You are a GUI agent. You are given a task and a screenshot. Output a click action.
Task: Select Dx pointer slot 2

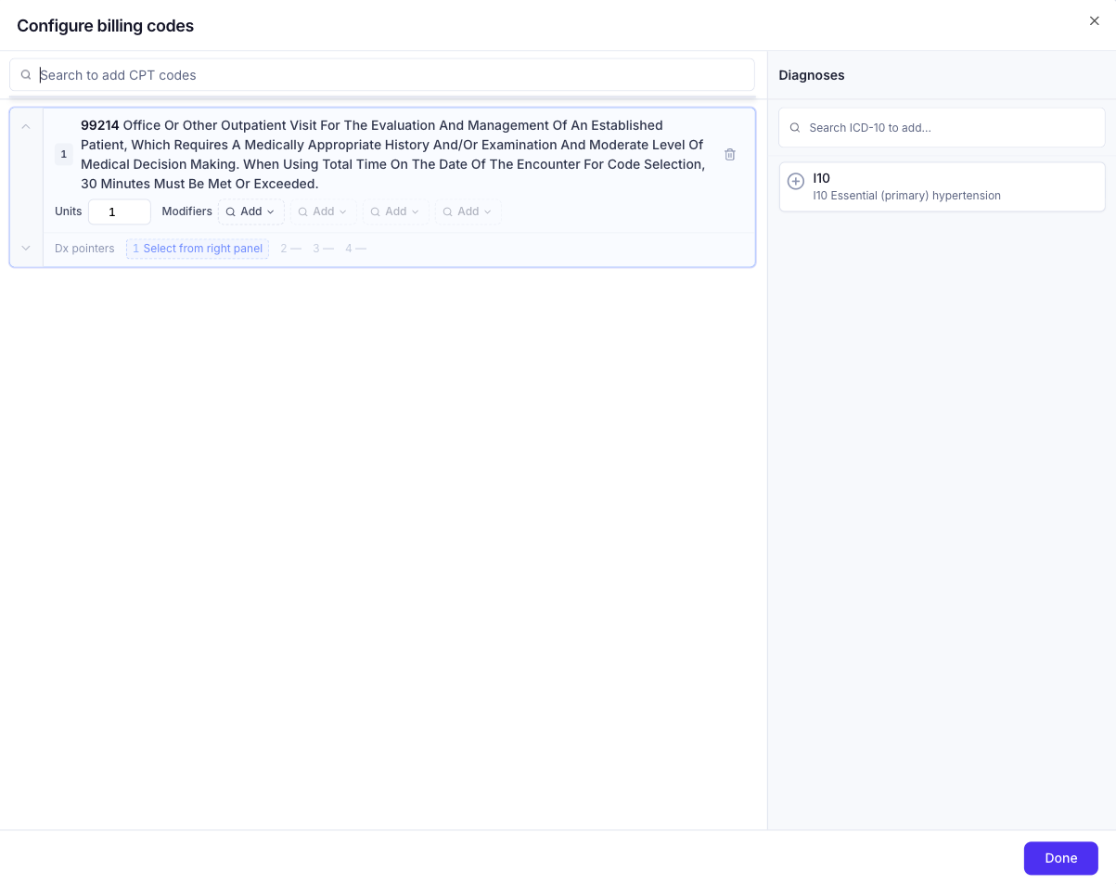tap(290, 249)
